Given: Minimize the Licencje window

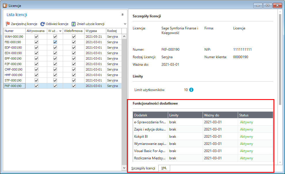Looking at the screenshot, I should (x=258, y=5).
